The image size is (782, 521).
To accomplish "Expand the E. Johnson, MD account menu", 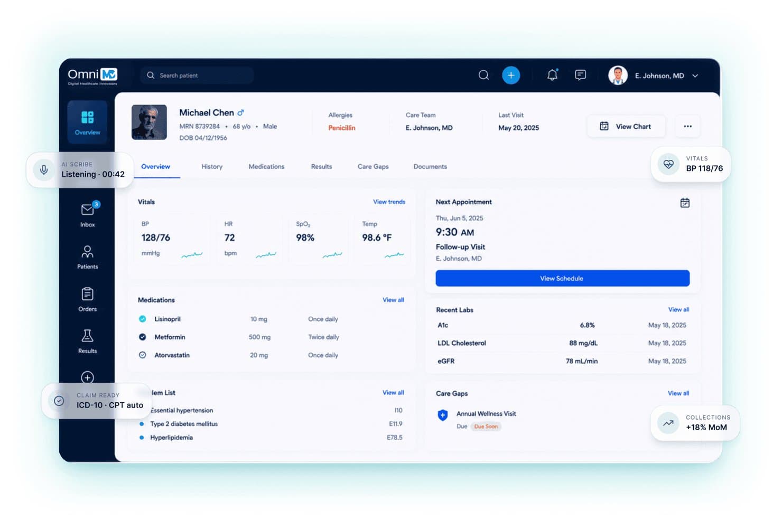I will (654, 75).
